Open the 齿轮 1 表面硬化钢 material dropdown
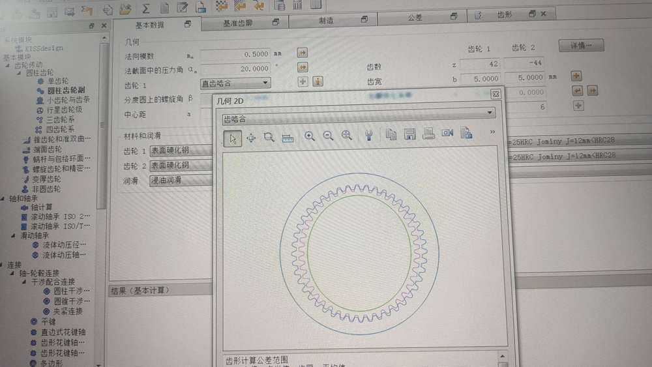 point(181,150)
